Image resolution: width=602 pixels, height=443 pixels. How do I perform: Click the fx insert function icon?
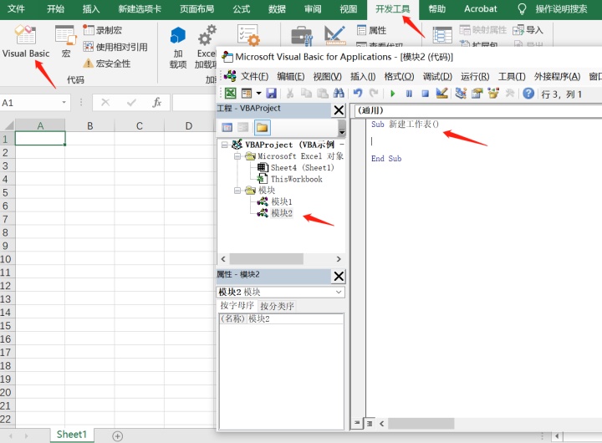click(x=156, y=103)
